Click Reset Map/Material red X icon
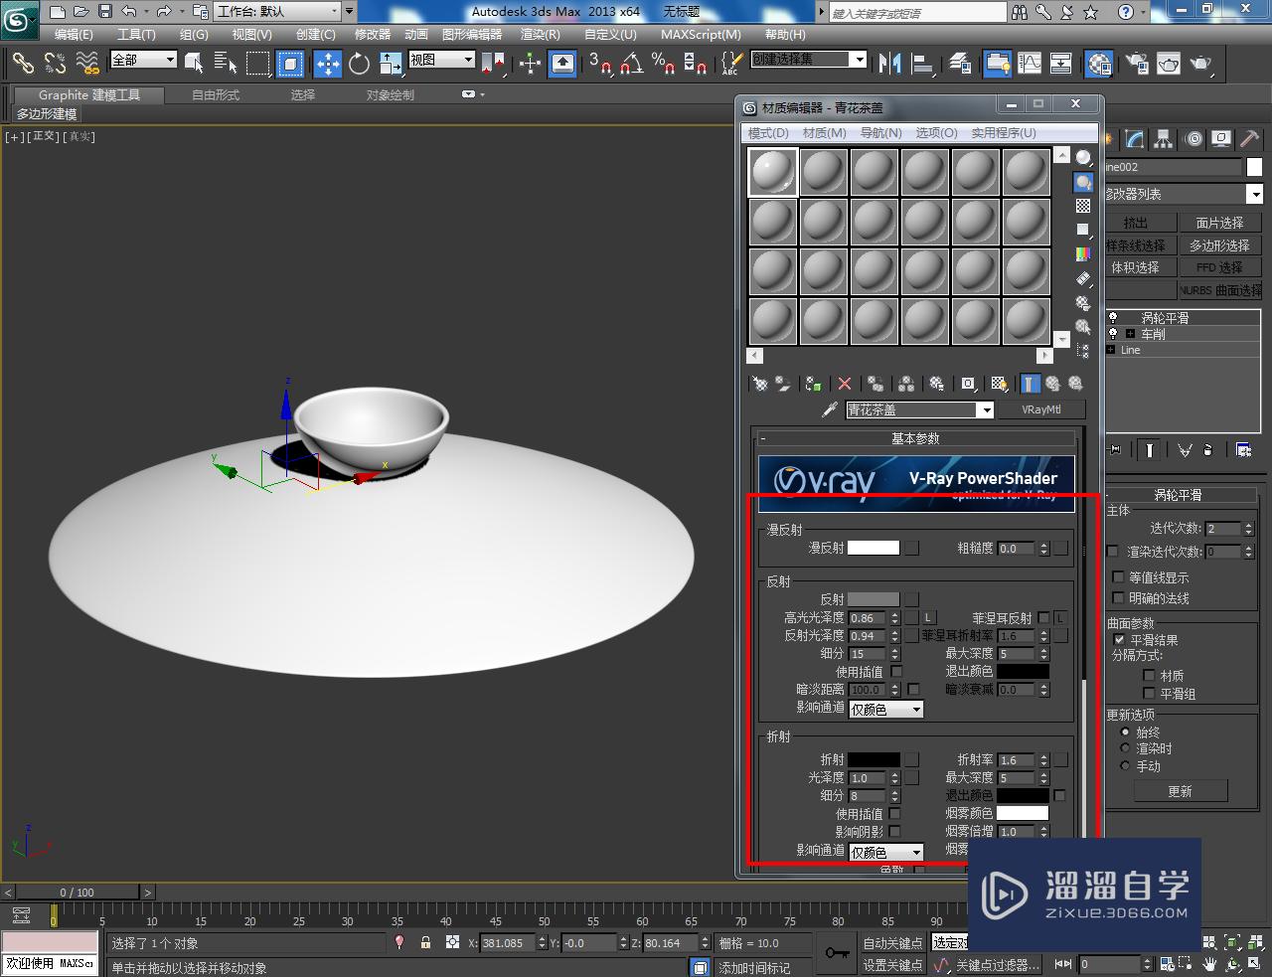The height and width of the screenshot is (977, 1272). pyautogui.click(x=845, y=384)
